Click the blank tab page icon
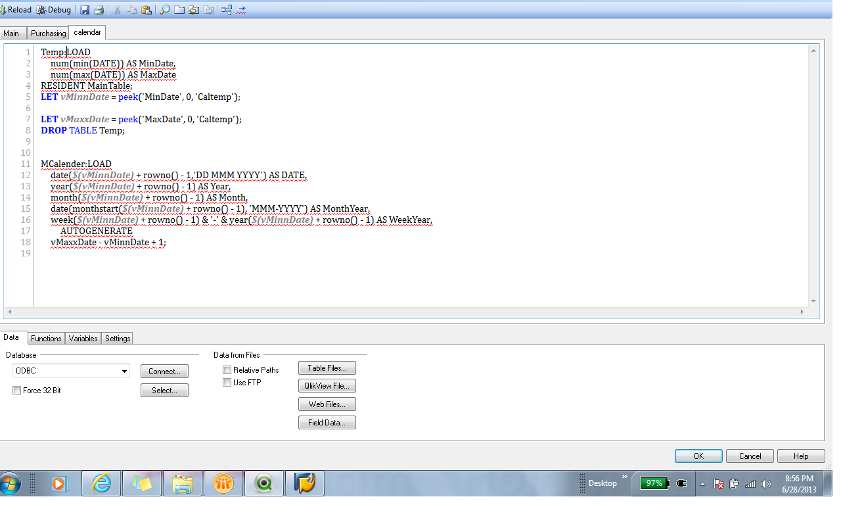Image resolution: width=841 pixels, height=526 pixels. (179, 10)
